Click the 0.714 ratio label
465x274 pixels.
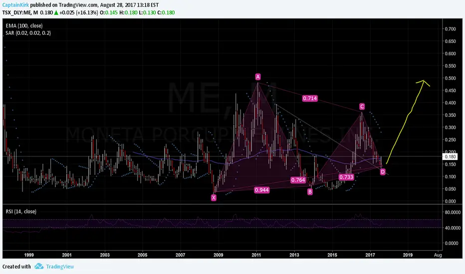click(310, 98)
